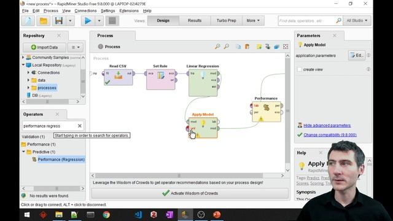Open the All Studio search scope dropdown

(x=357, y=20)
